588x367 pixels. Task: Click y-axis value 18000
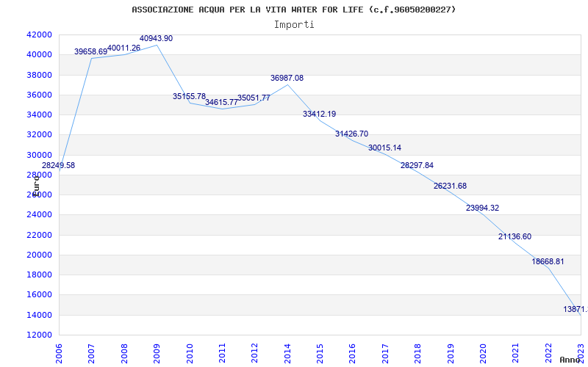click(x=39, y=275)
